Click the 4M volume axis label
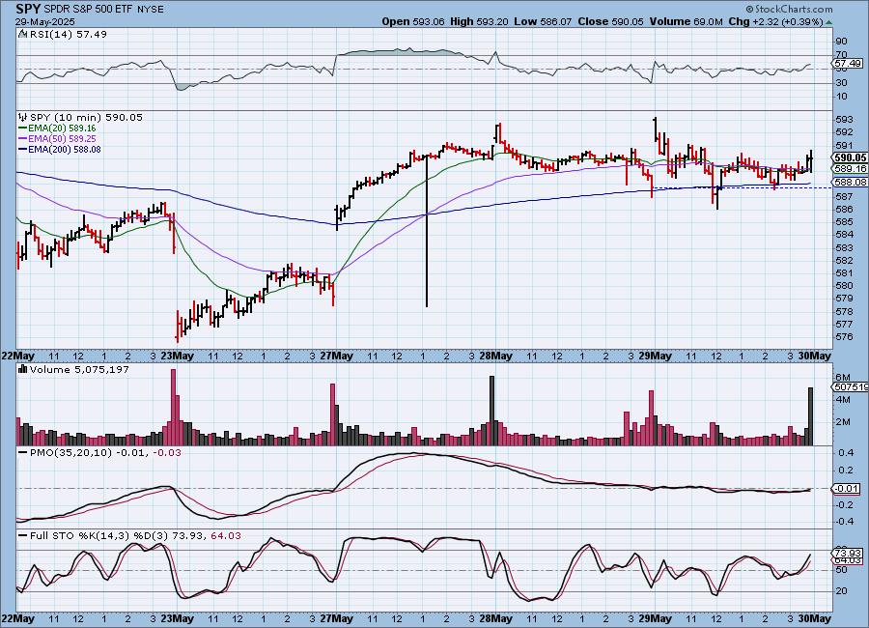Viewport: 869px width, 628px height. point(842,399)
